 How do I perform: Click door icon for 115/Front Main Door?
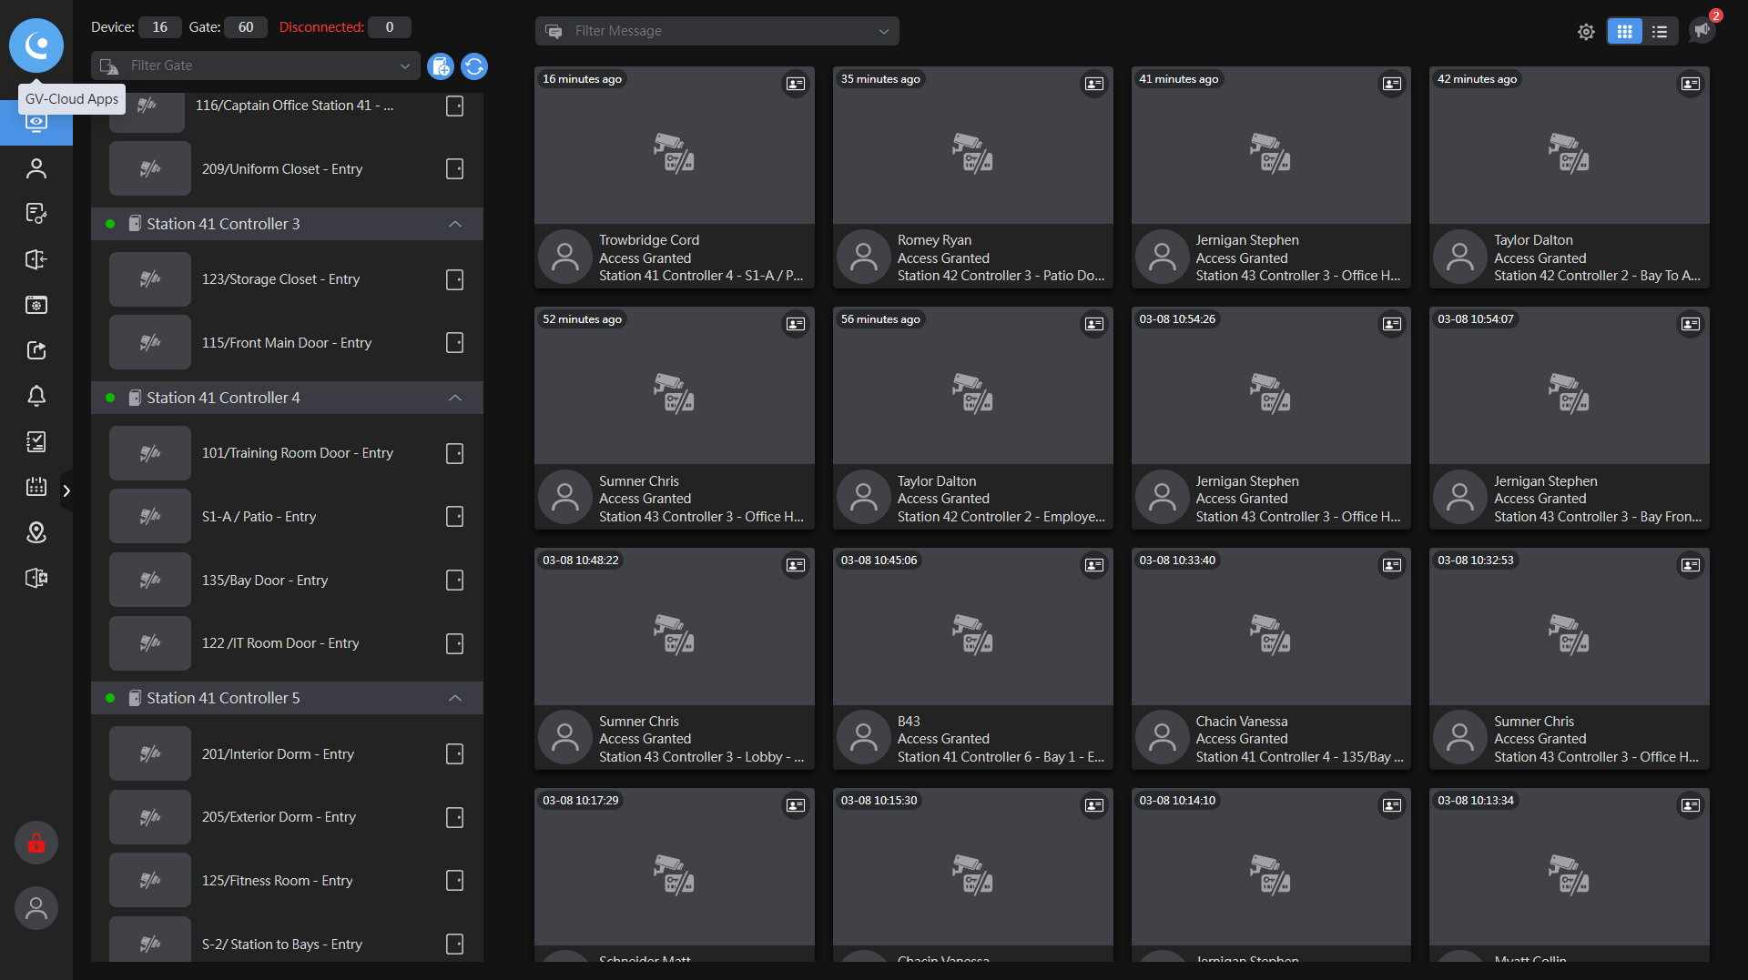coord(455,343)
